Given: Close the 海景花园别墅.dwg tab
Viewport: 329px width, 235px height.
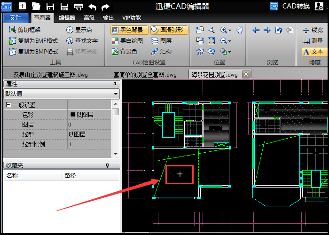Looking at the screenshot, I should click(x=246, y=74).
